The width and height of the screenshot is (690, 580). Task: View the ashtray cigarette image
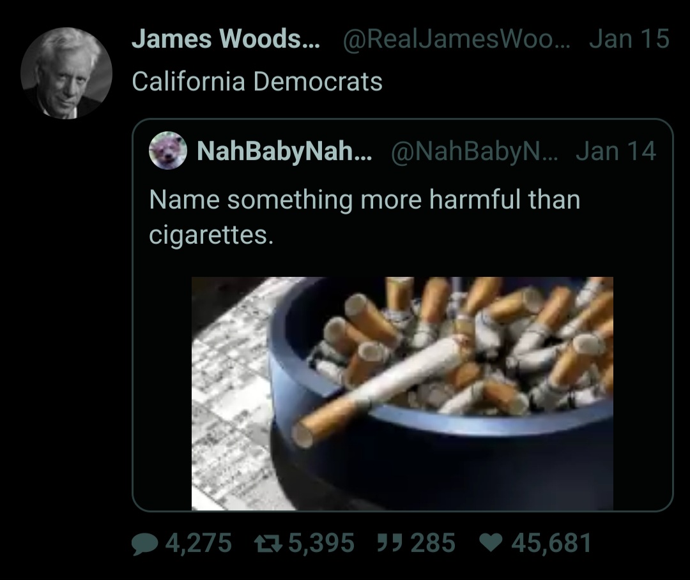[x=402, y=393]
